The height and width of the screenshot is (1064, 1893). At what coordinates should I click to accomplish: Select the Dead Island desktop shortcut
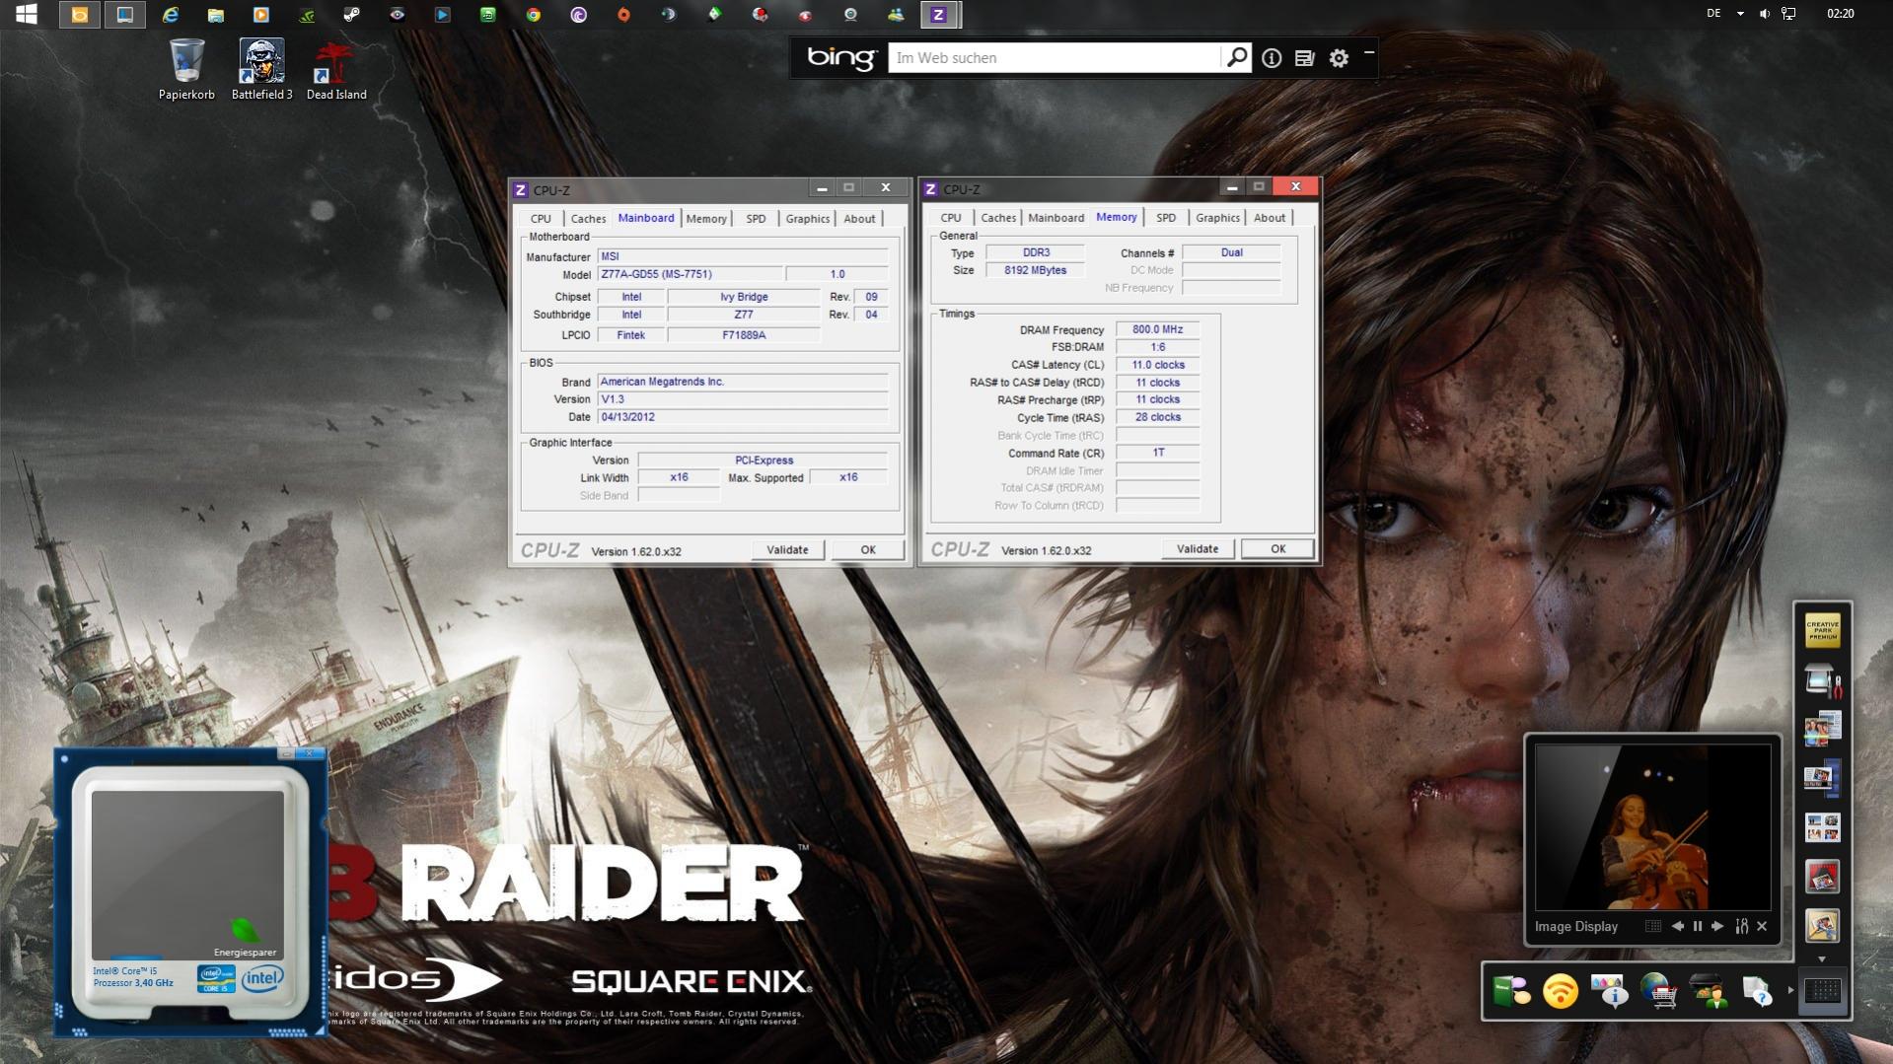pyautogui.click(x=336, y=69)
